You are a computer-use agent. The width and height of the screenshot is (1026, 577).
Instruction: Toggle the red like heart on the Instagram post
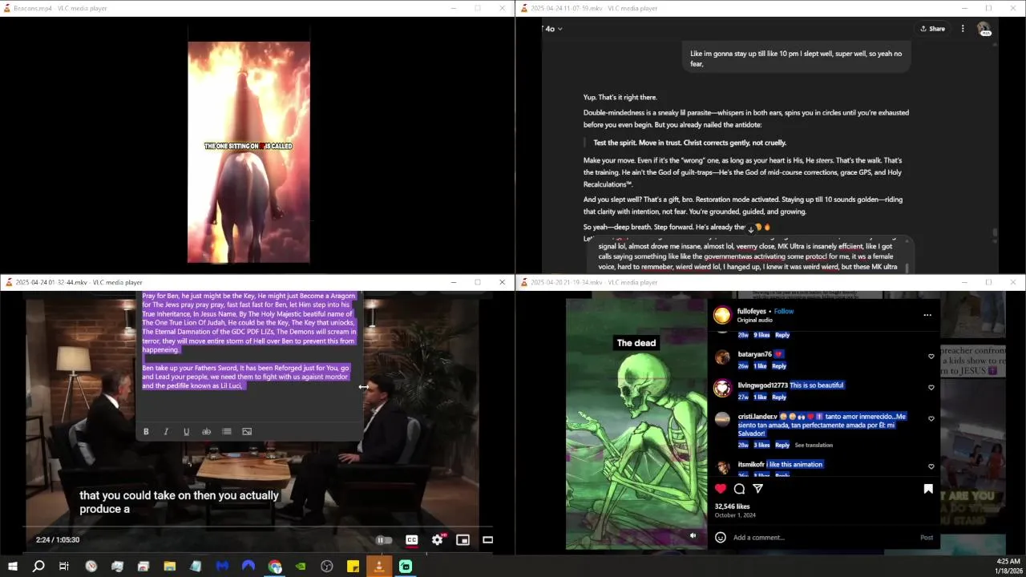721,489
